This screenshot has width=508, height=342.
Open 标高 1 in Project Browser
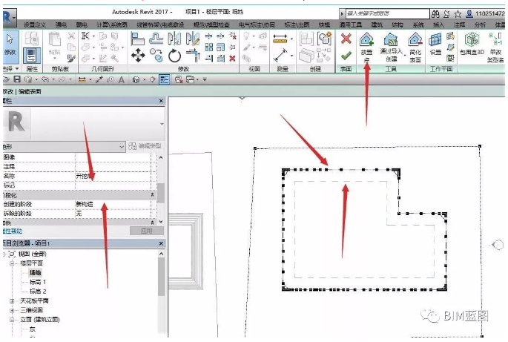pos(38,282)
